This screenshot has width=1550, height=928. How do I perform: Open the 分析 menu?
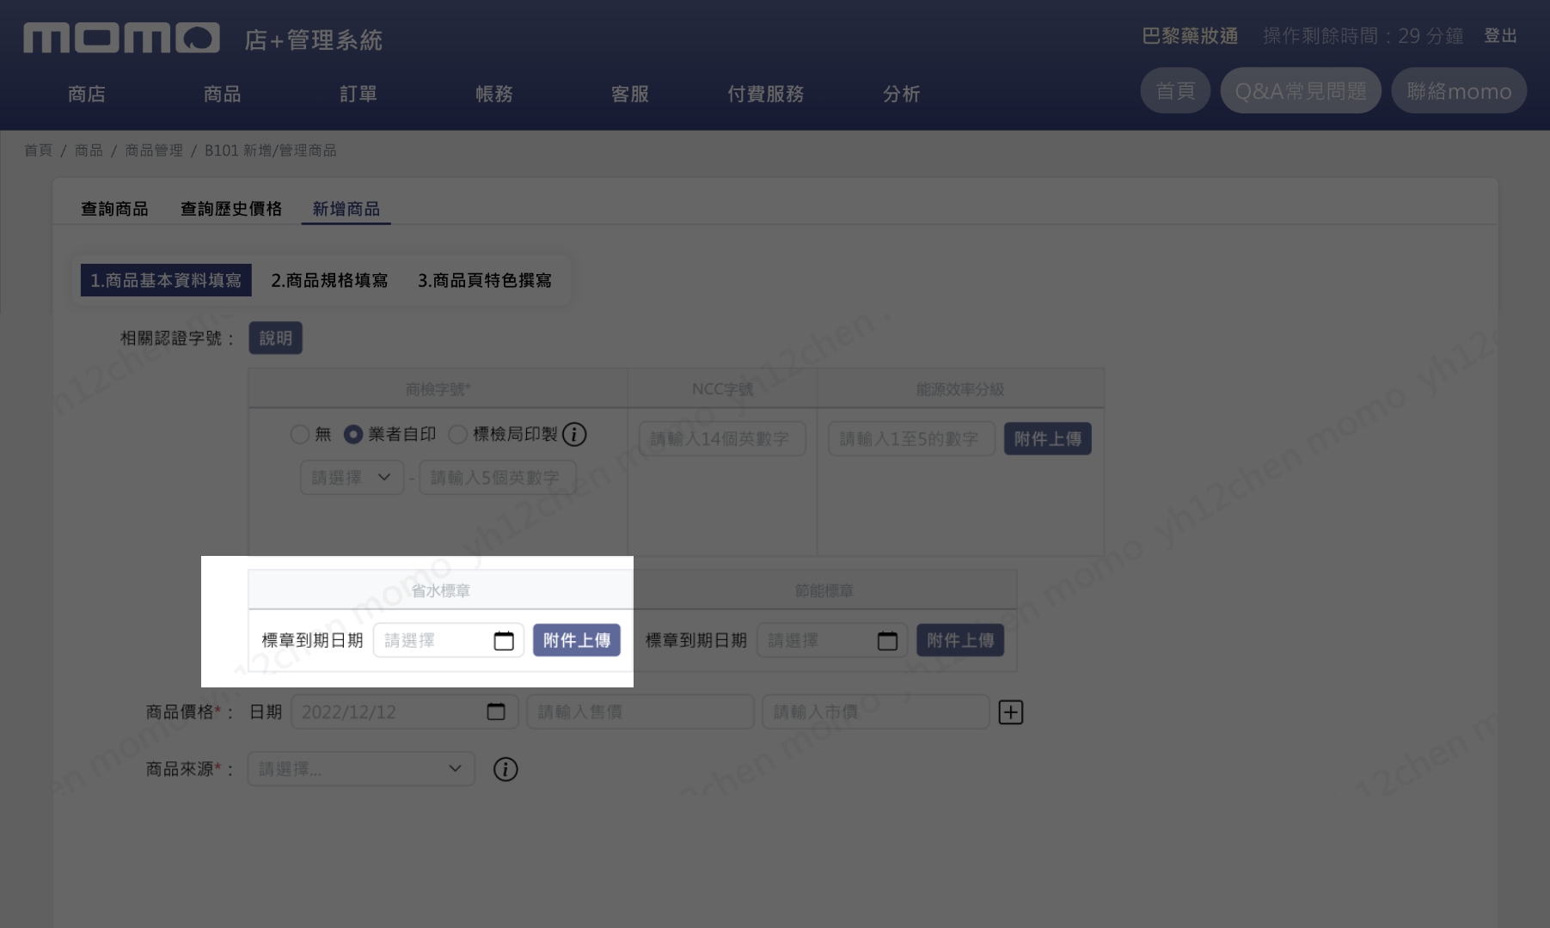pyautogui.click(x=902, y=94)
